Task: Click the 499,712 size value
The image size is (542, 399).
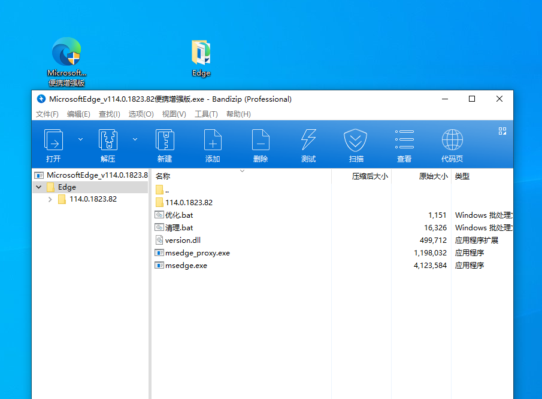Action: (x=433, y=240)
